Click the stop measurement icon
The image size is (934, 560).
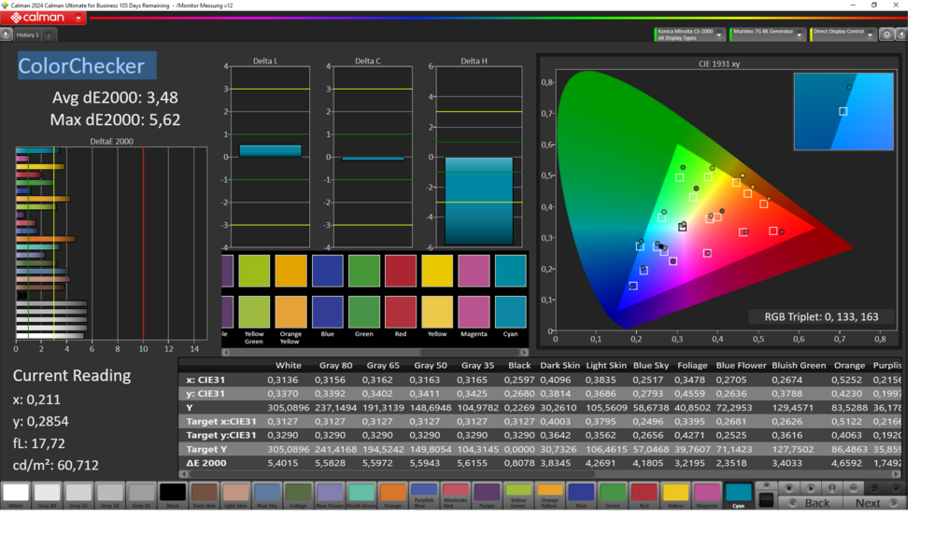tap(789, 488)
